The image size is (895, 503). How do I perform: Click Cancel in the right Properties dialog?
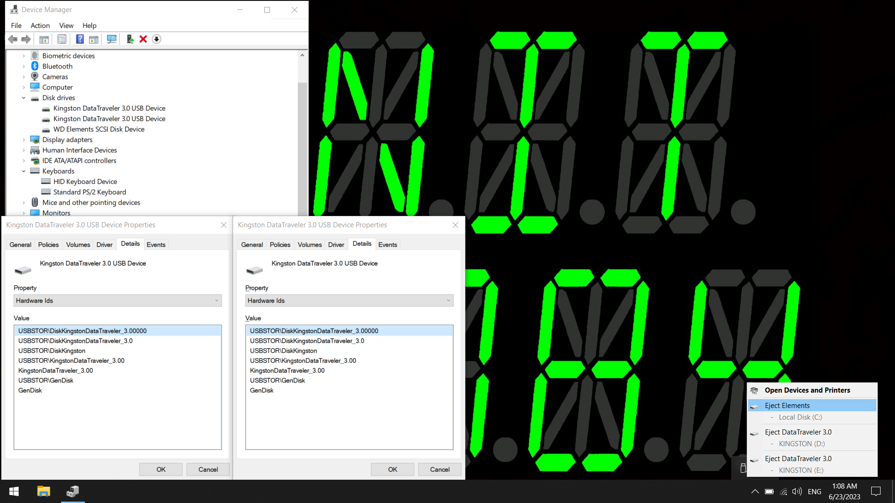(440, 469)
